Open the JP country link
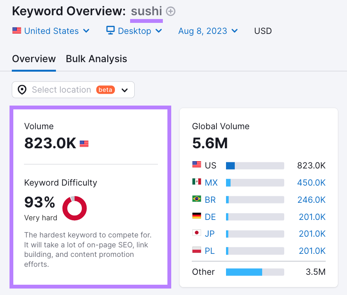The image size is (347, 295). point(210,234)
